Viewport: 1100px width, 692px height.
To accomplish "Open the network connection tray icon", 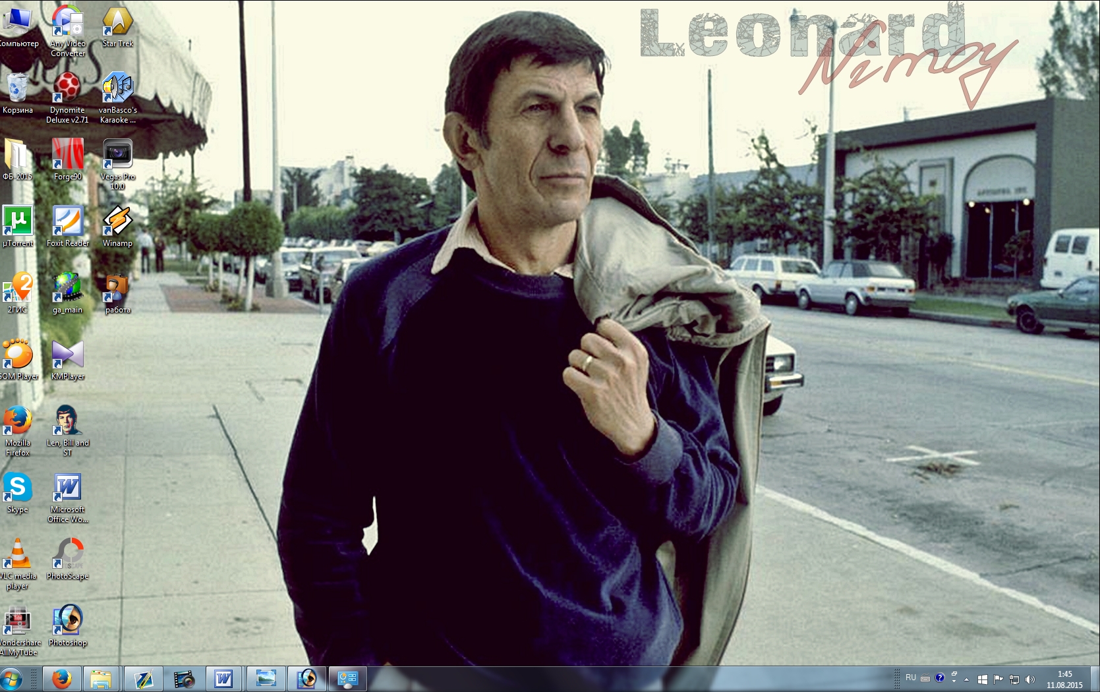I will coord(1014,679).
